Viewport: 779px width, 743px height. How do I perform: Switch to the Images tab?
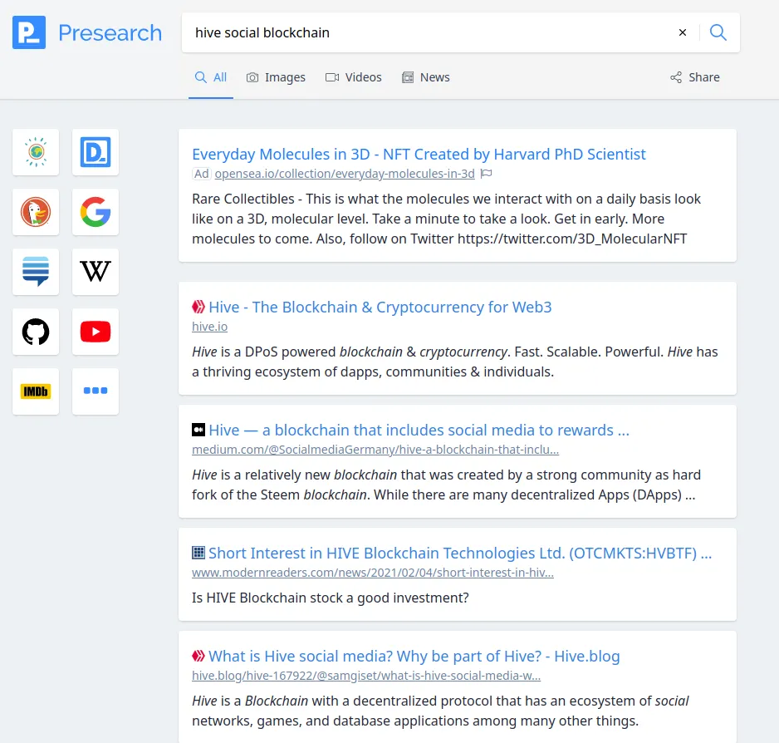(x=276, y=77)
